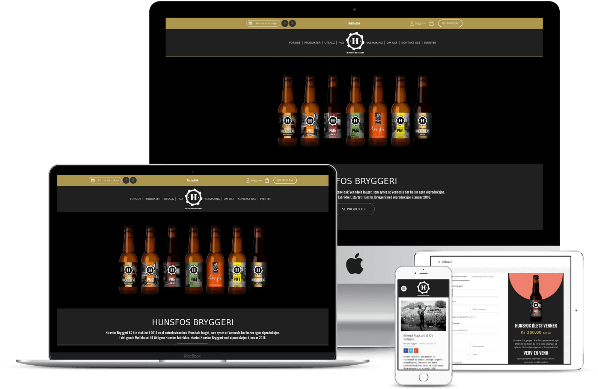The image size is (598, 389).
Task: Select EVENTER in the iMac menu
Action: [430, 43]
